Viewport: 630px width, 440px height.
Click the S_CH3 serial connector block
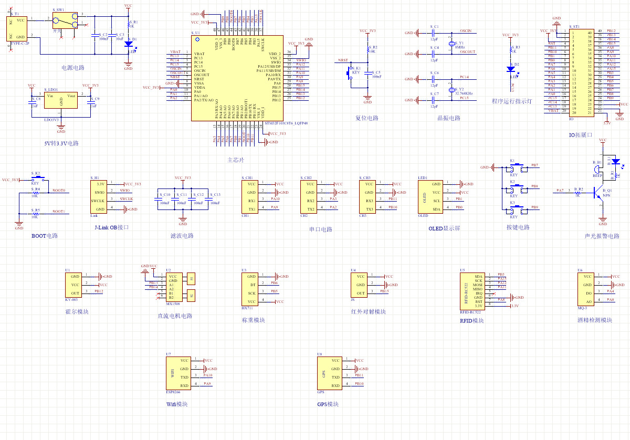pos(366,196)
